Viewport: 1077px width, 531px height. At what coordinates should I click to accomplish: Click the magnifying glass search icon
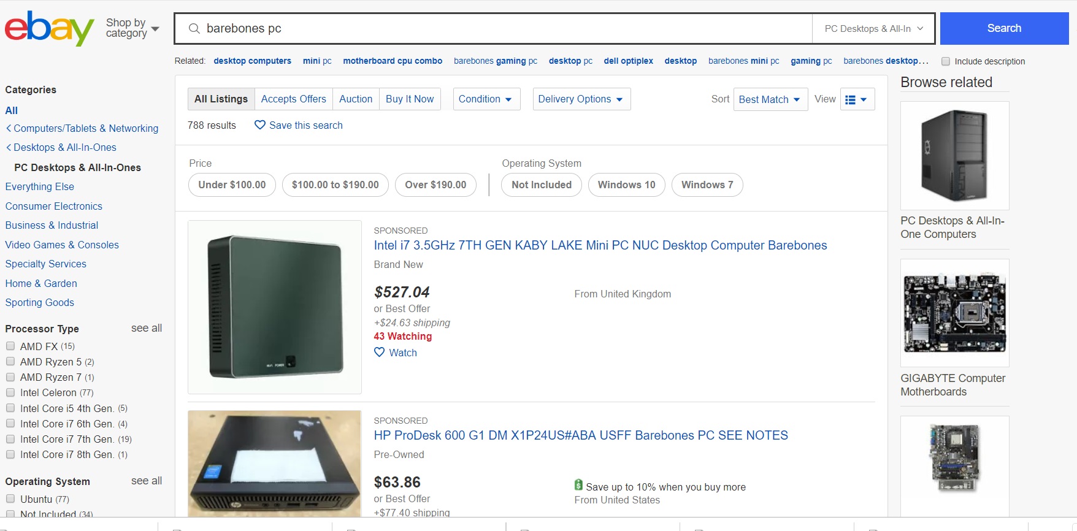(x=194, y=29)
